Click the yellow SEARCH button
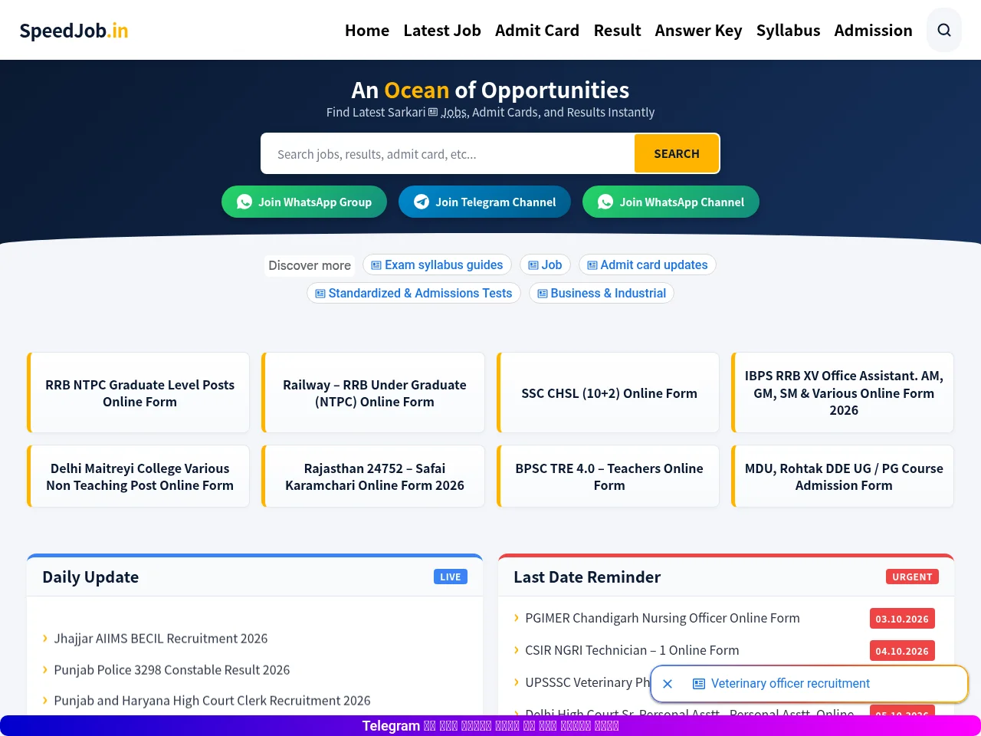Viewport: 981px width, 736px height. 677,153
